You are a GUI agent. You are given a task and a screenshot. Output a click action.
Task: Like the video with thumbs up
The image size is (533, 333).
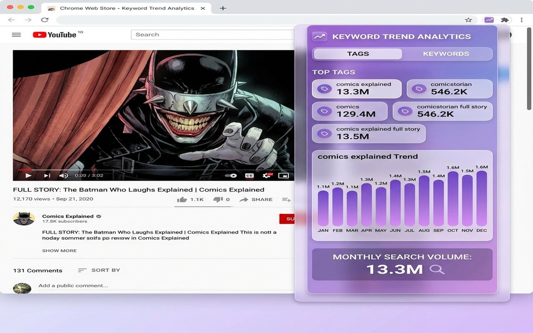182,199
